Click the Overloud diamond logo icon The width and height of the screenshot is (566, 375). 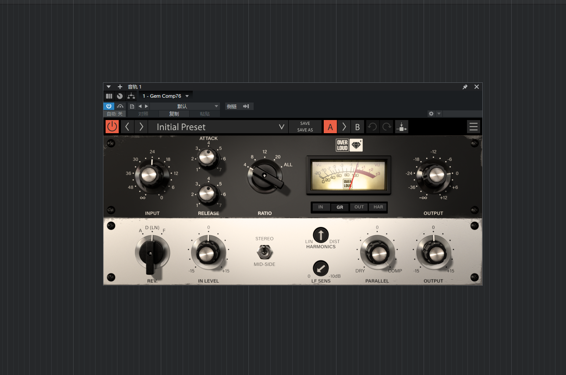tap(356, 145)
